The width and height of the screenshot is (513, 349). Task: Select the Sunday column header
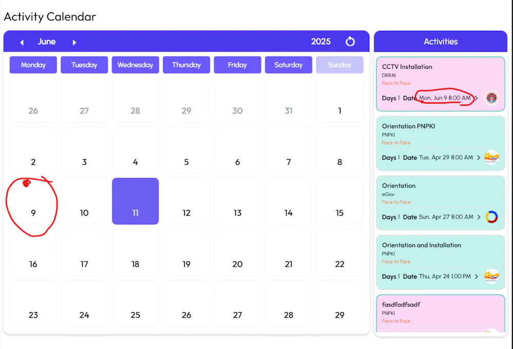click(x=339, y=65)
